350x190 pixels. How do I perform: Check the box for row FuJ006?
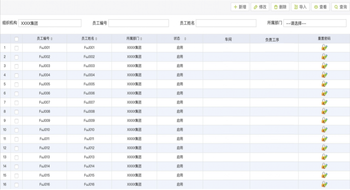tap(17, 93)
